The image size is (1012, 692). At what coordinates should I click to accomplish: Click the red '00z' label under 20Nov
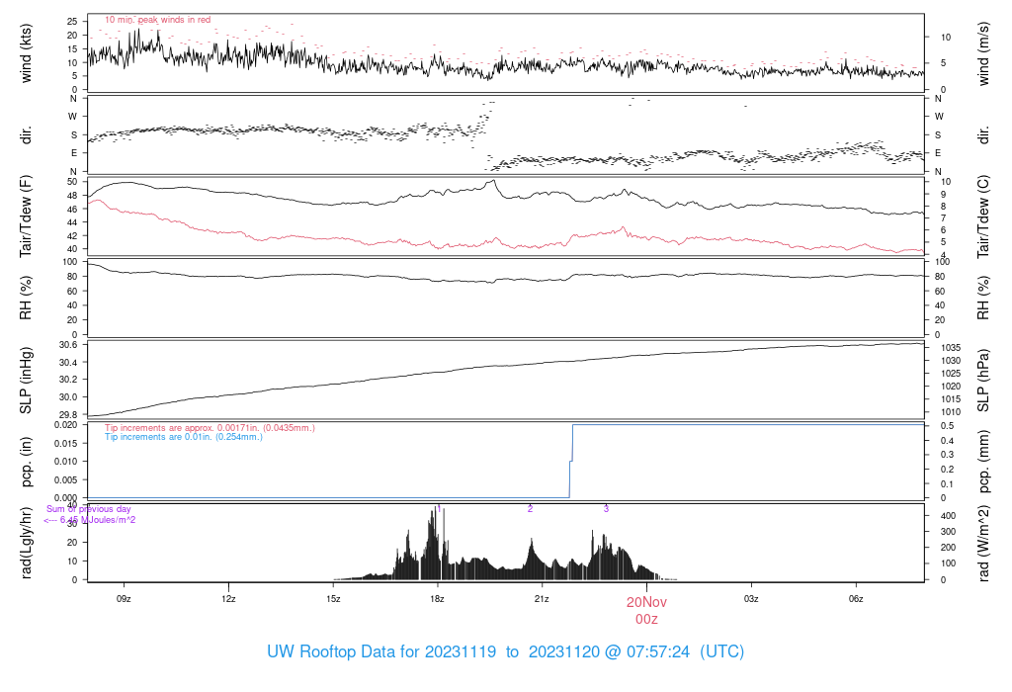coord(646,619)
